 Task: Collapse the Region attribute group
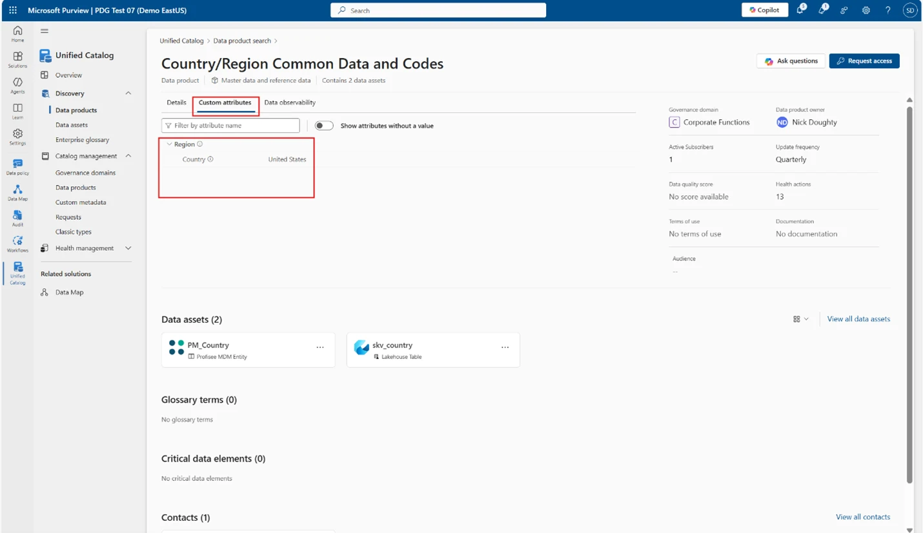click(x=170, y=144)
